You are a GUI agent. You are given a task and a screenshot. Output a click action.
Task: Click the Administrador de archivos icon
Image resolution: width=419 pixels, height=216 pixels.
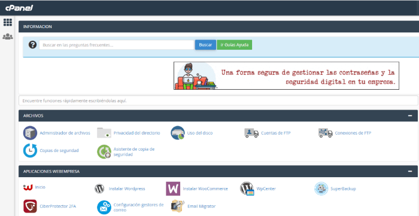pos(30,133)
